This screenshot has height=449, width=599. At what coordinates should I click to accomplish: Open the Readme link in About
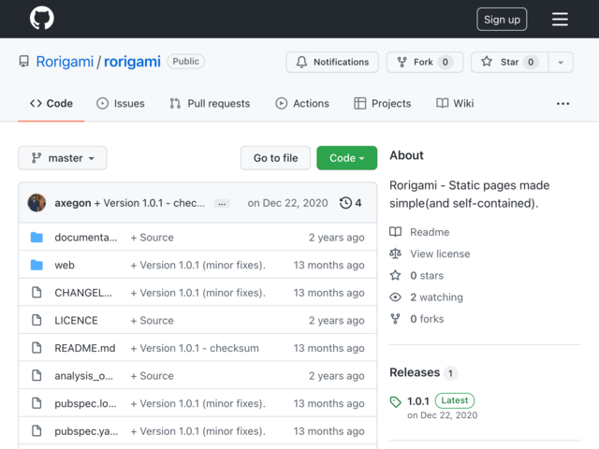point(430,232)
